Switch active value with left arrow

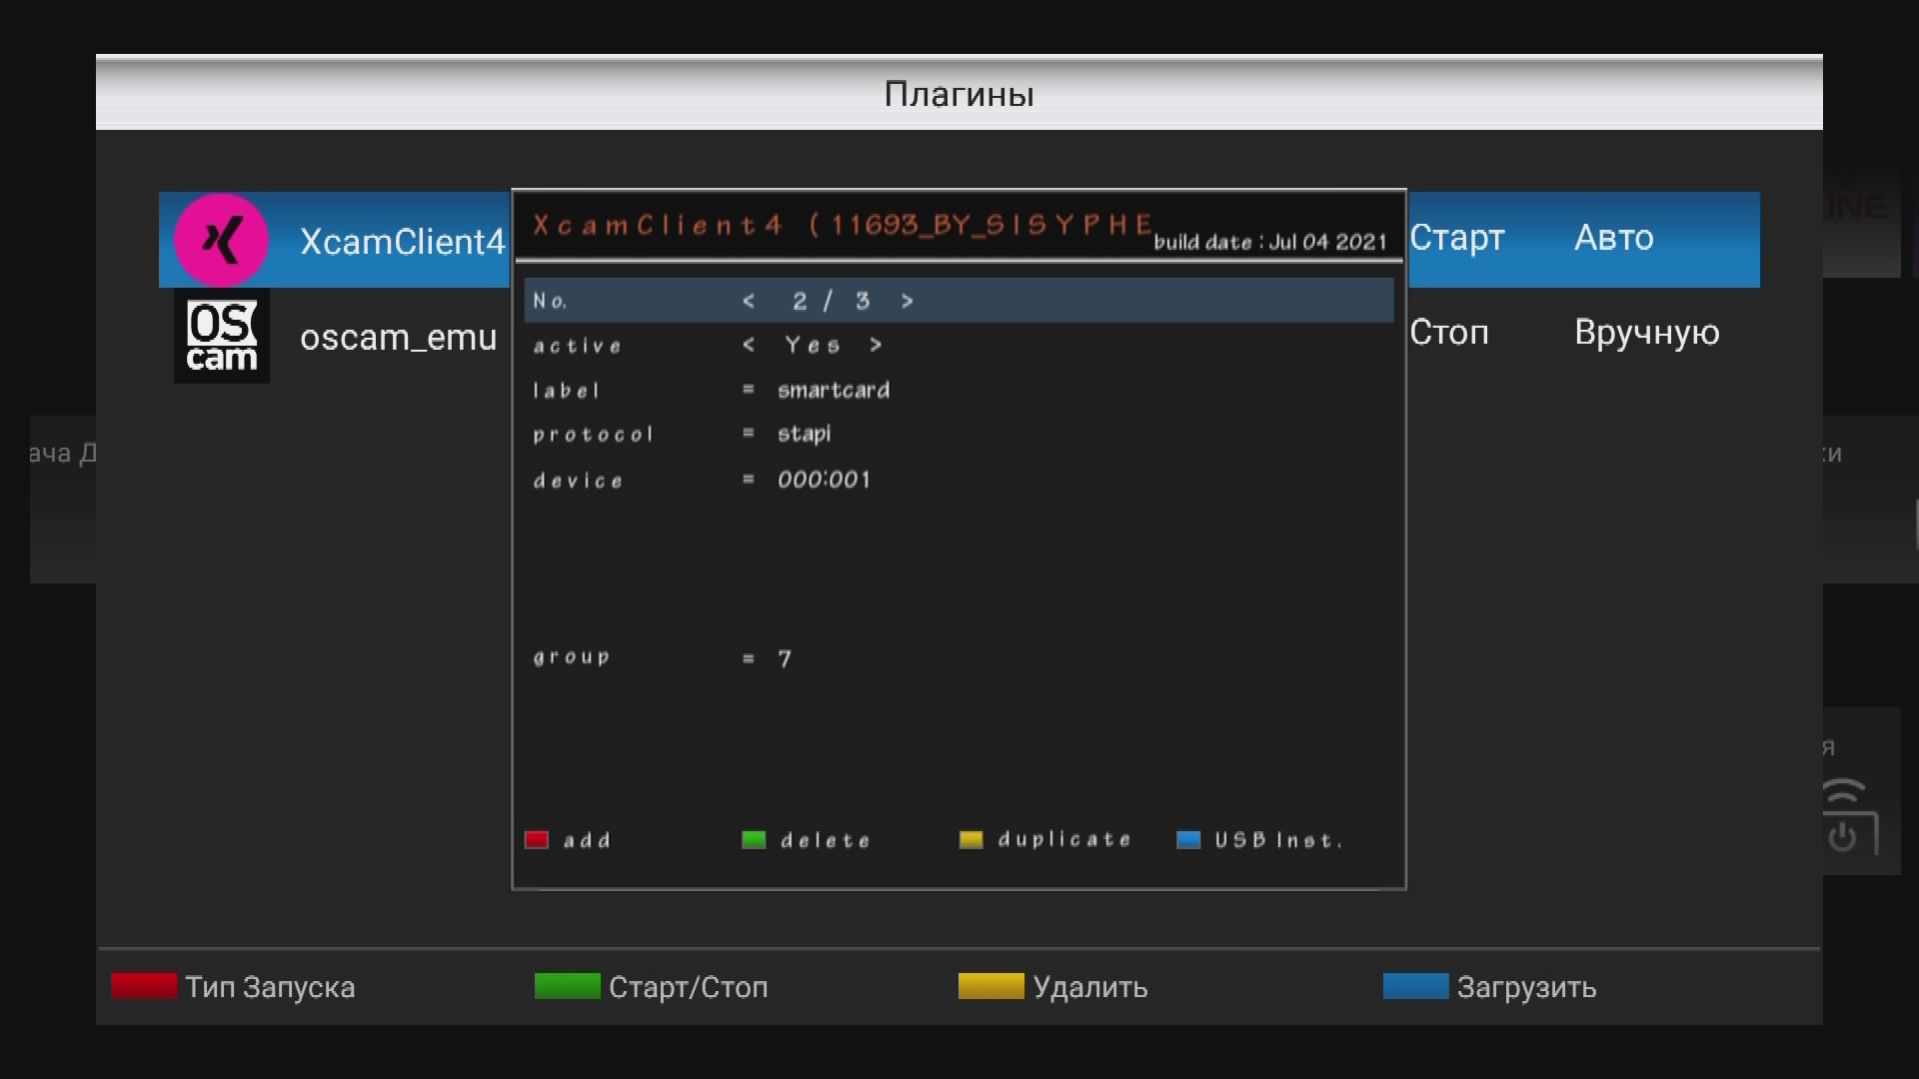749,345
